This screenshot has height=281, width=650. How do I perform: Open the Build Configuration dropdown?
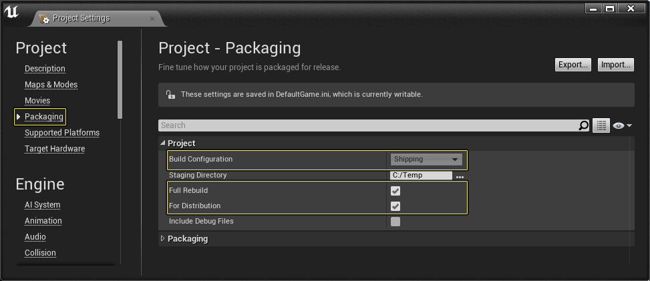click(x=426, y=159)
